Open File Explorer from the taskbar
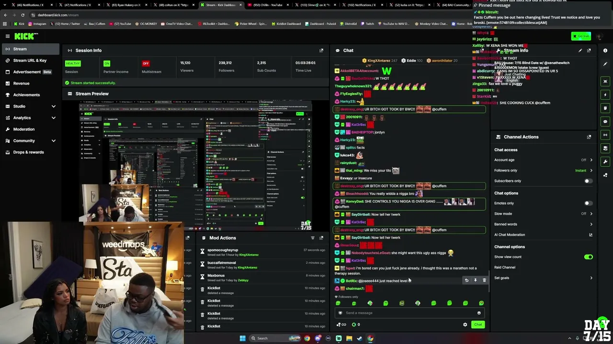The image size is (613, 344). pyautogui.click(x=349, y=338)
